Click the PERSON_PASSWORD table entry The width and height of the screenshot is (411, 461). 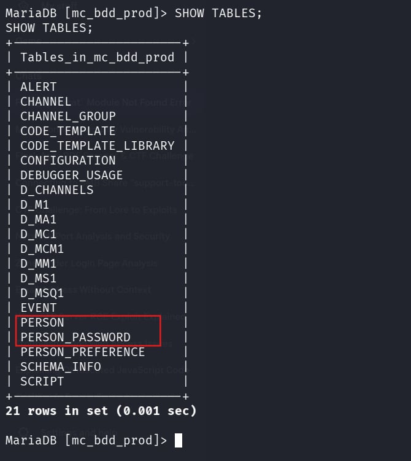click(x=75, y=337)
